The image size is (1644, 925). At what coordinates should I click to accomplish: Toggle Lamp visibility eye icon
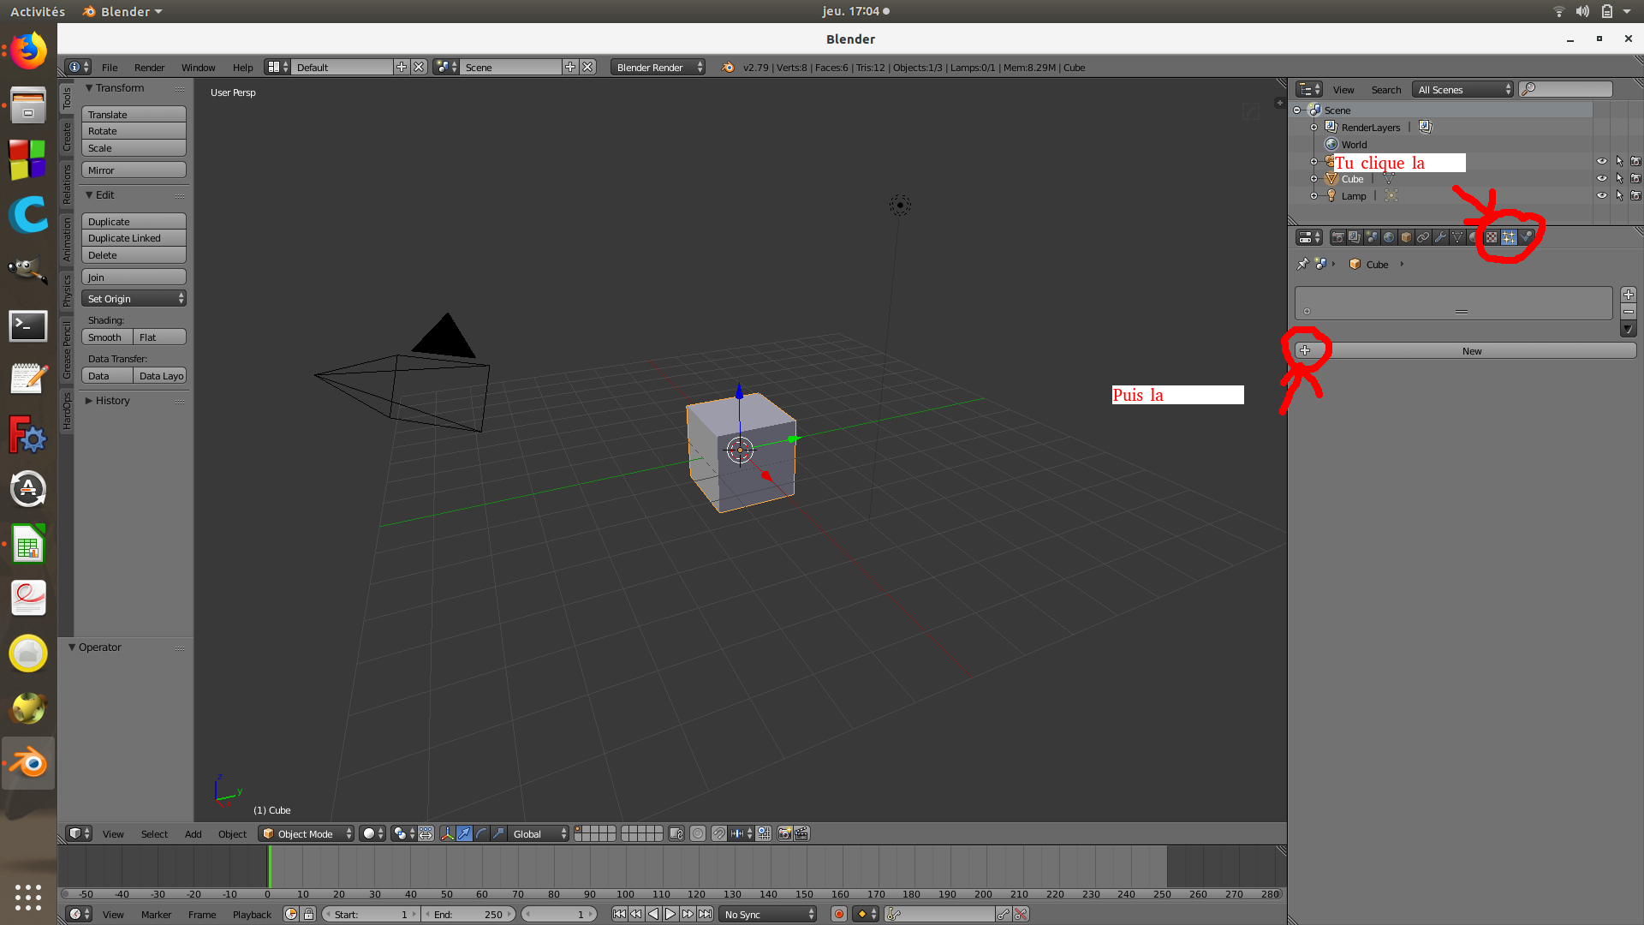point(1601,196)
